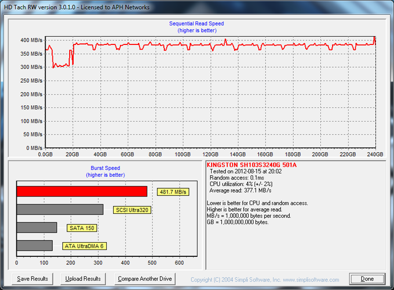This screenshot has width=394, height=290.
Task: Click the SCSI Ultra320 yellow label
Action: [133, 210]
